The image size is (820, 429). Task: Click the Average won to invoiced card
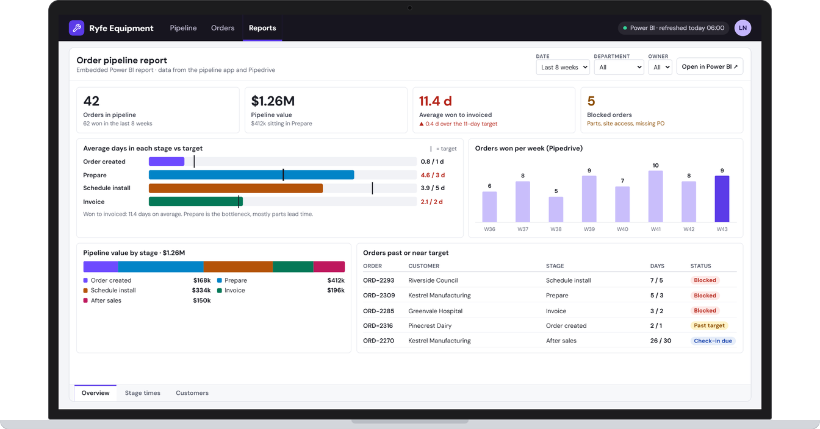tap(494, 110)
